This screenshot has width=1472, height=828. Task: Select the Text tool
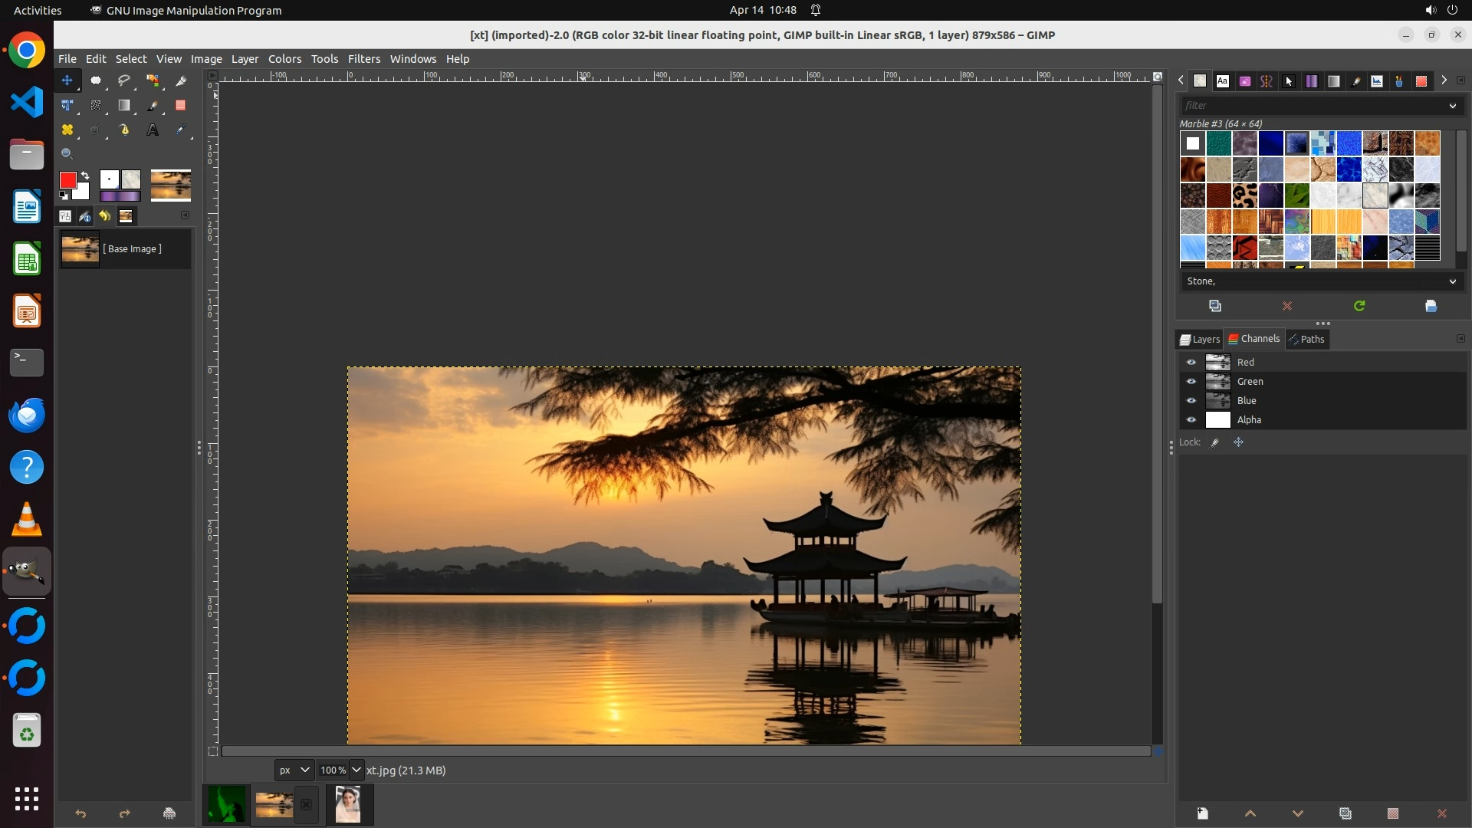[153, 130]
